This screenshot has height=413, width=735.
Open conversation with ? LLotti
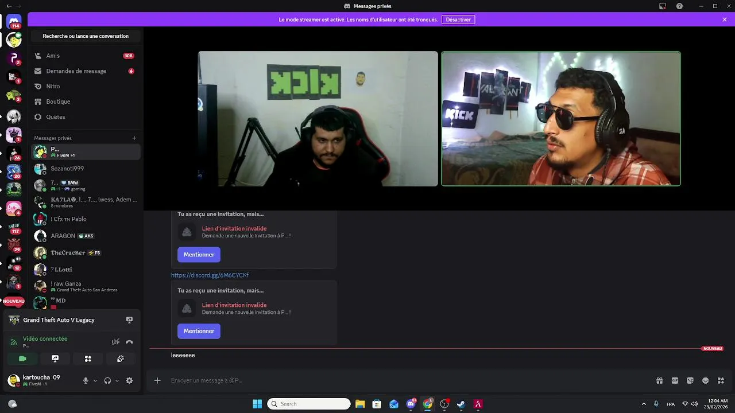click(86, 270)
